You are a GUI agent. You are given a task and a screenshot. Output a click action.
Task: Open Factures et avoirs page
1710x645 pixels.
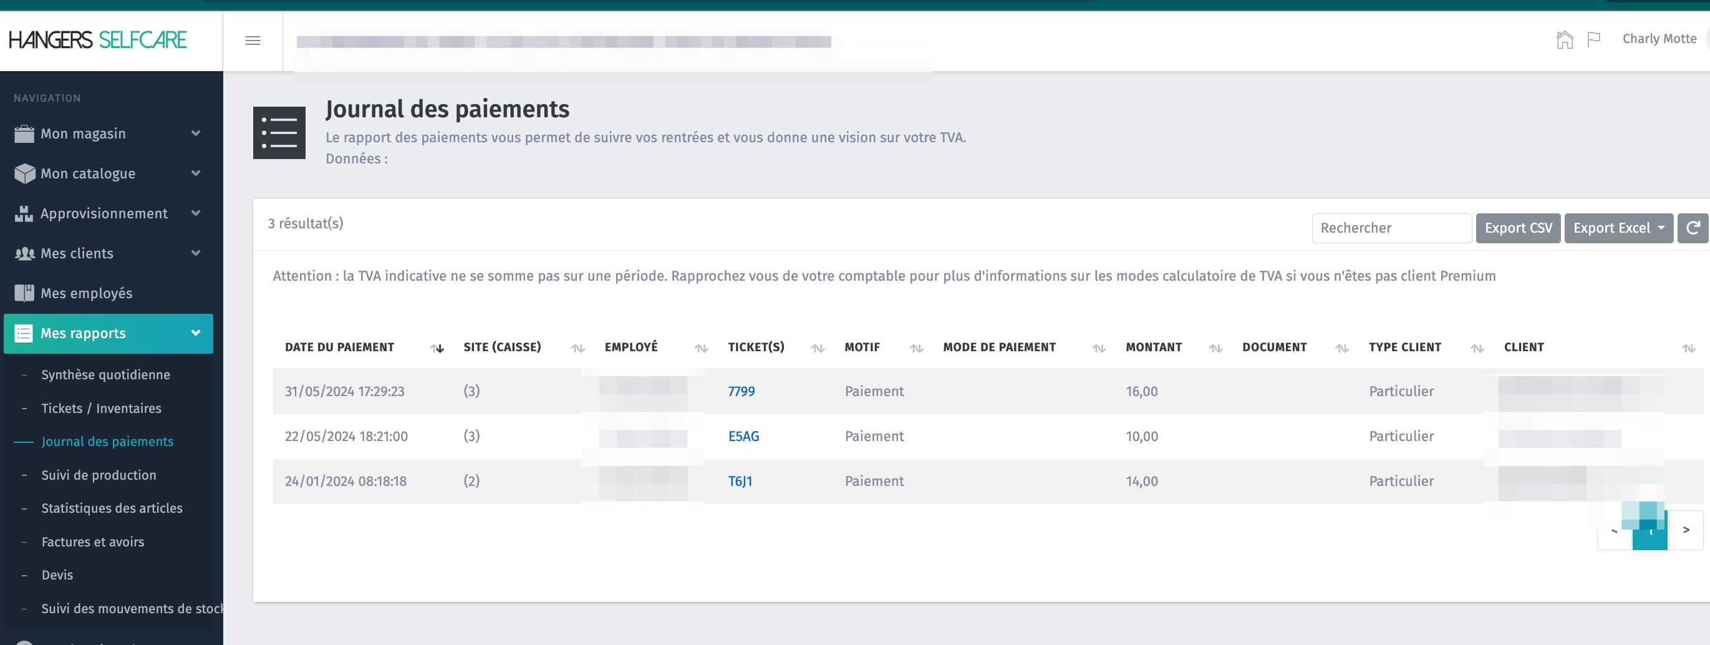pyautogui.click(x=92, y=541)
